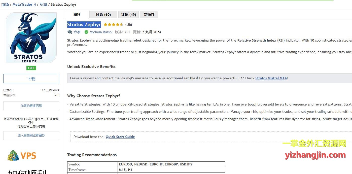Viewport: 352px width, 174px height.
Task: Click 进入自由职业者服务 button
Action: 31,135
